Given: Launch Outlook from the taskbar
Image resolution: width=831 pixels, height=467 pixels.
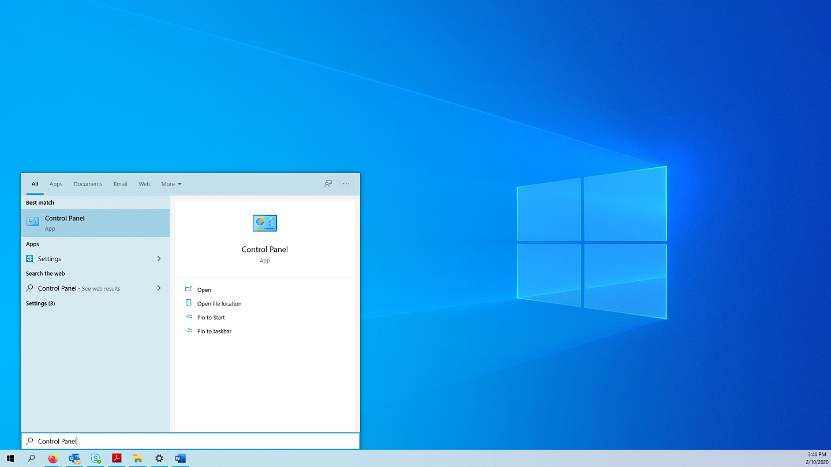Looking at the screenshot, I should (x=74, y=458).
